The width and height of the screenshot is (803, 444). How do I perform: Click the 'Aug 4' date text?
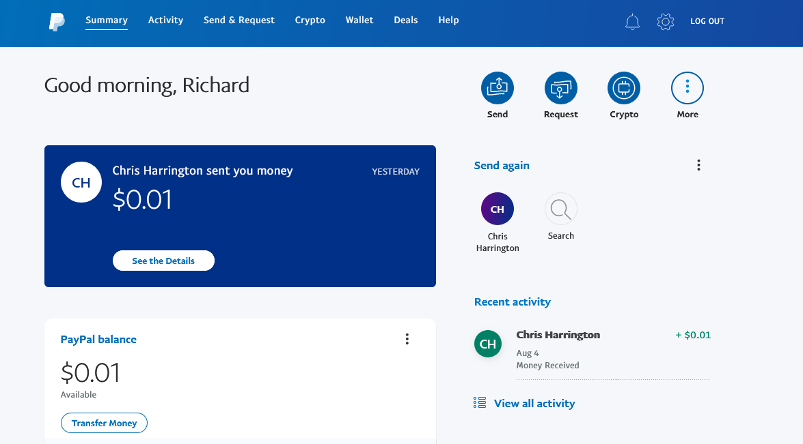pyautogui.click(x=528, y=353)
